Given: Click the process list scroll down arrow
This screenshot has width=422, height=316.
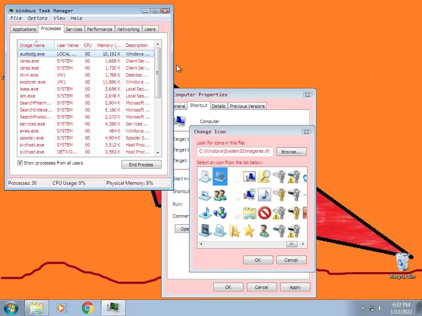Looking at the screenshot, I should click(158, 153).
